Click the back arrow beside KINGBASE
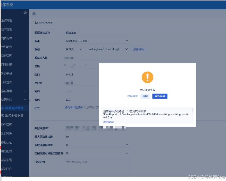 pos(36,22)
